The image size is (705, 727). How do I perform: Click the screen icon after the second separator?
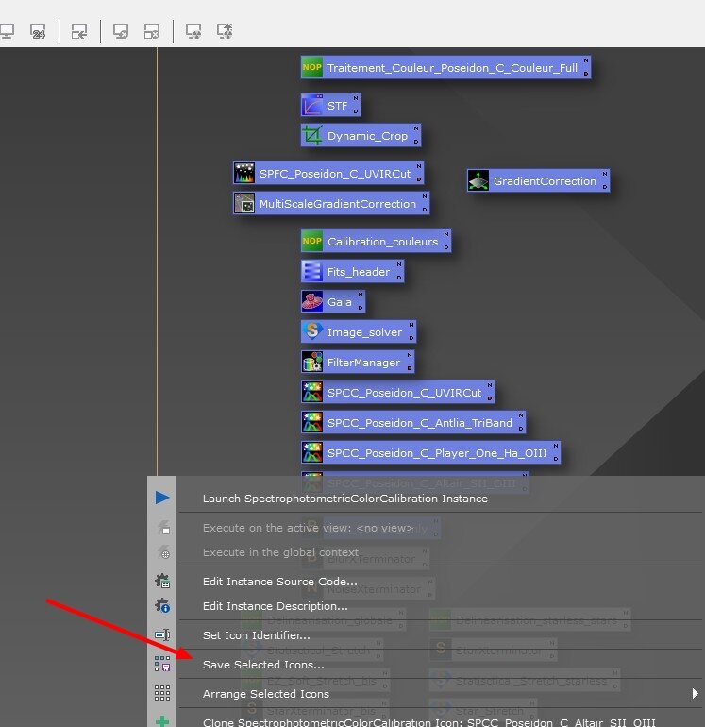click(121, 31)
